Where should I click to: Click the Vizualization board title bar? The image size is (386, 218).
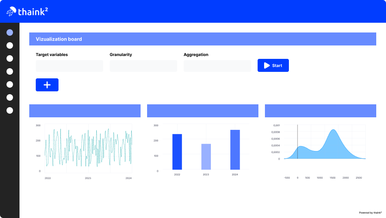(x=203, y=39)
